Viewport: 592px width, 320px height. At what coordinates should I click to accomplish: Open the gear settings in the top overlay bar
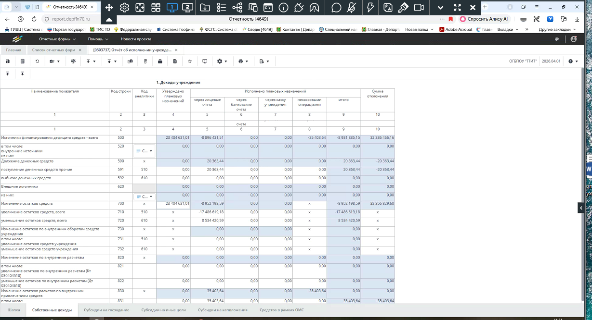click(124, 7)
